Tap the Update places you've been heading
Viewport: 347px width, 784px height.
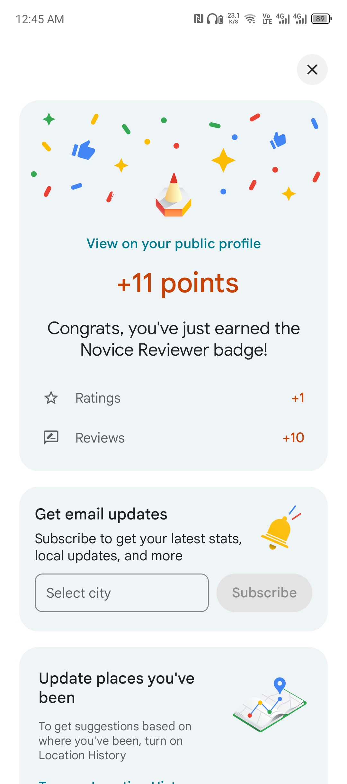pyautogui.click(x=116, y=688)
